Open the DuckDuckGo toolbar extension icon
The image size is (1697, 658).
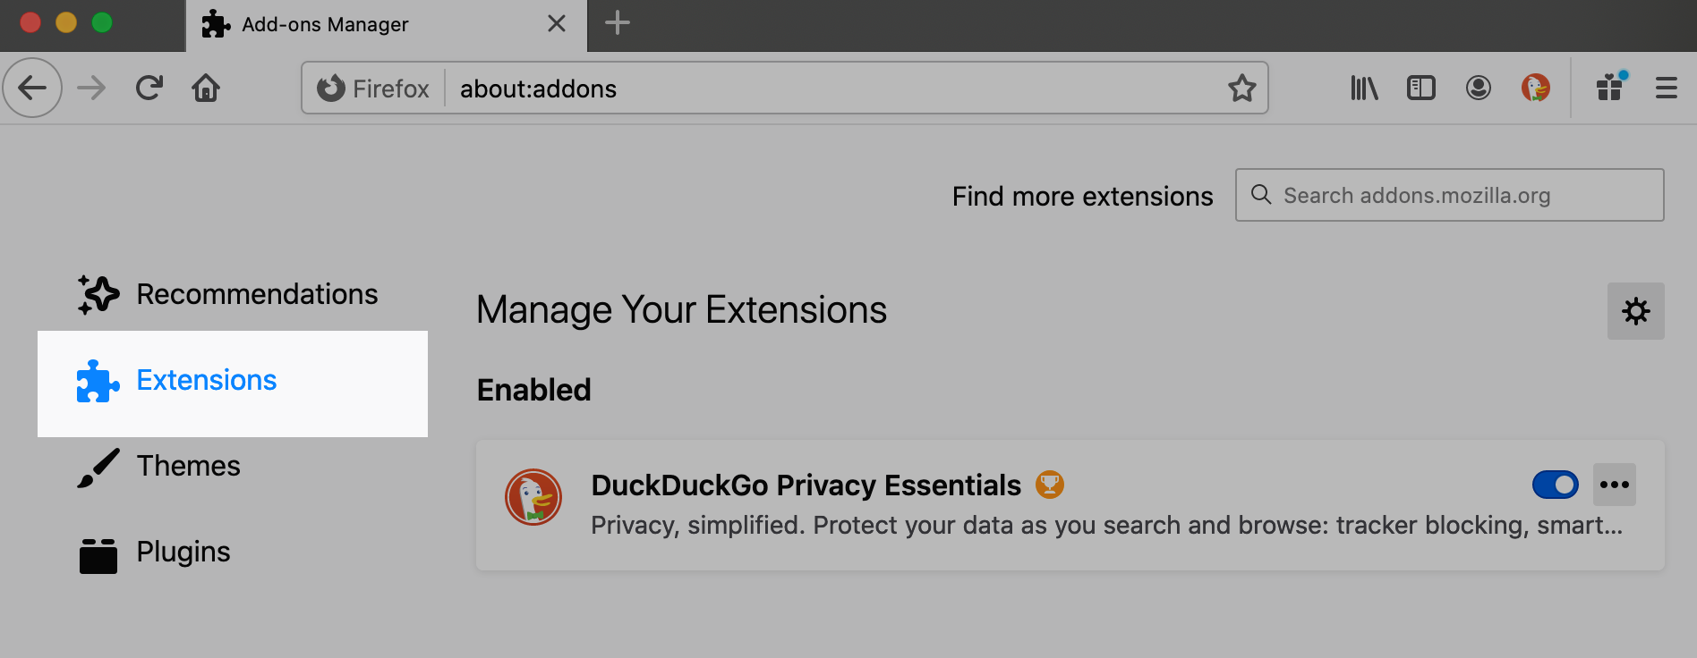coord(1535,88)
